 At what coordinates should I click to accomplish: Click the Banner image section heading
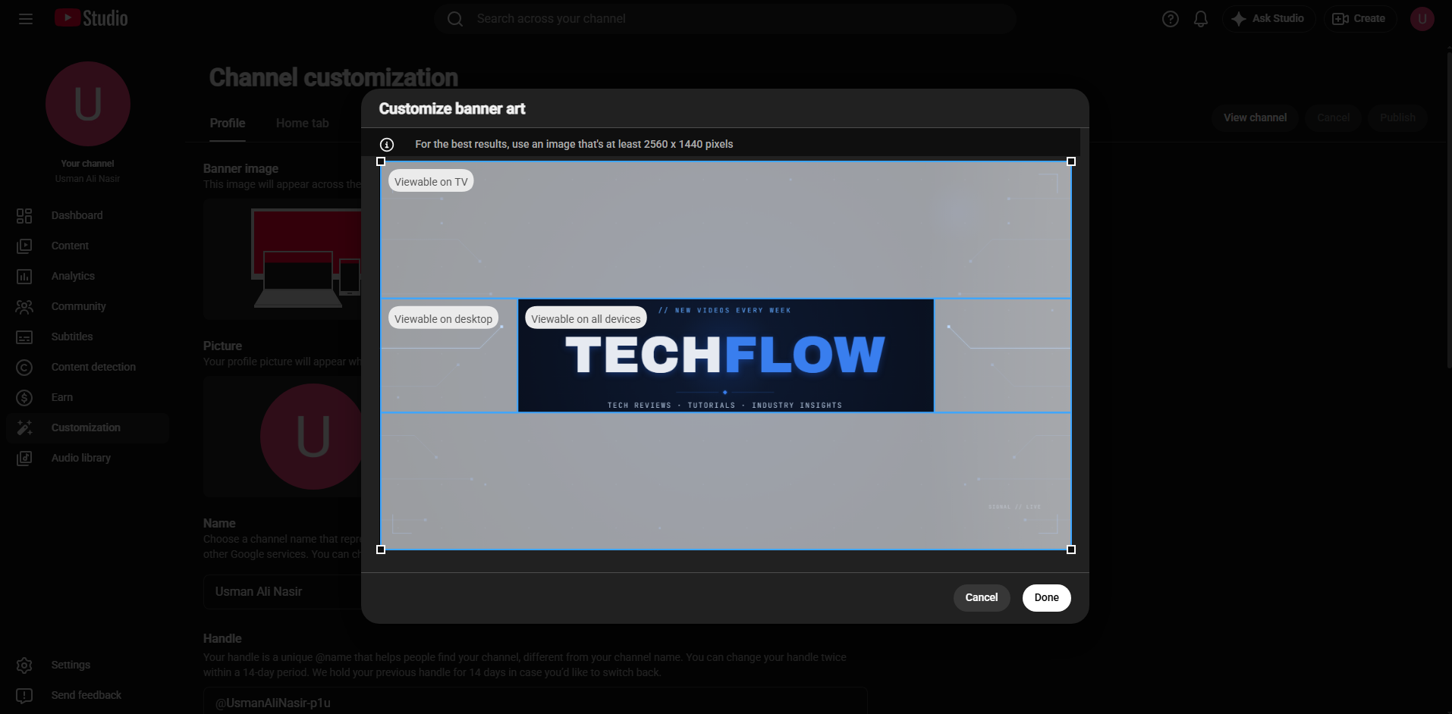[241, 169]
